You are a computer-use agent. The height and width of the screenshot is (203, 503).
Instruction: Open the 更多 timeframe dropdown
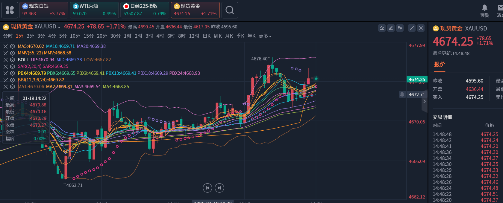click(x=265, y=36)
